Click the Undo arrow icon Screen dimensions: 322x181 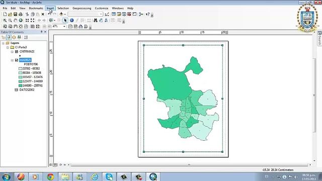pos(49,14)
